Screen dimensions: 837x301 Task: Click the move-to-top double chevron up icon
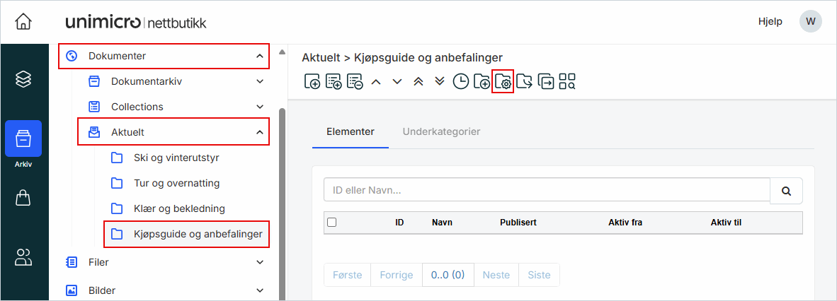tap(418, 82)
